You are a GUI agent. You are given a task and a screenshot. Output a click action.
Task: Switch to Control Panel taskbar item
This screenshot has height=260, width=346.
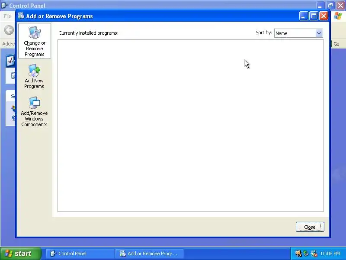(x=80, y=253)
